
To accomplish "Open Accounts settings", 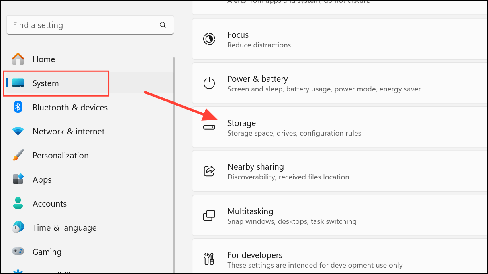I will tap(49, 203).
